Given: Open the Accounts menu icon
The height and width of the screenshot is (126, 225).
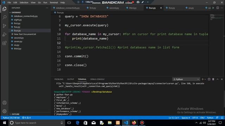Looking at the screenshot, I should pyautogui.click(x=5, y=103).
